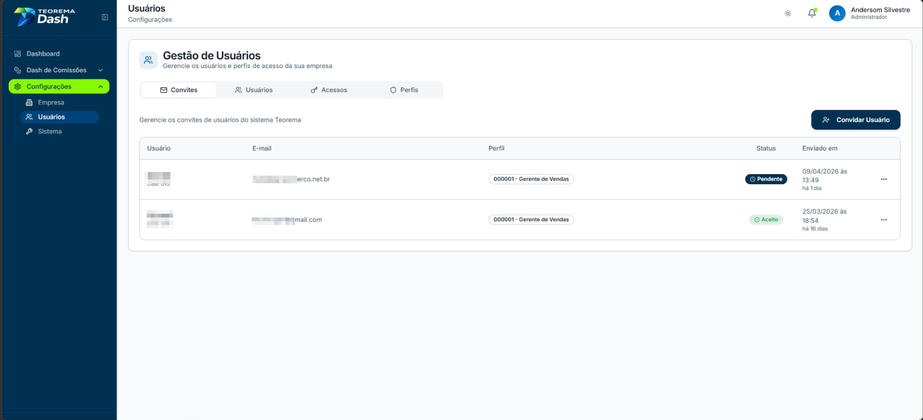
Task: Select the Configurações menu item
Action: (x=59, y=86)
